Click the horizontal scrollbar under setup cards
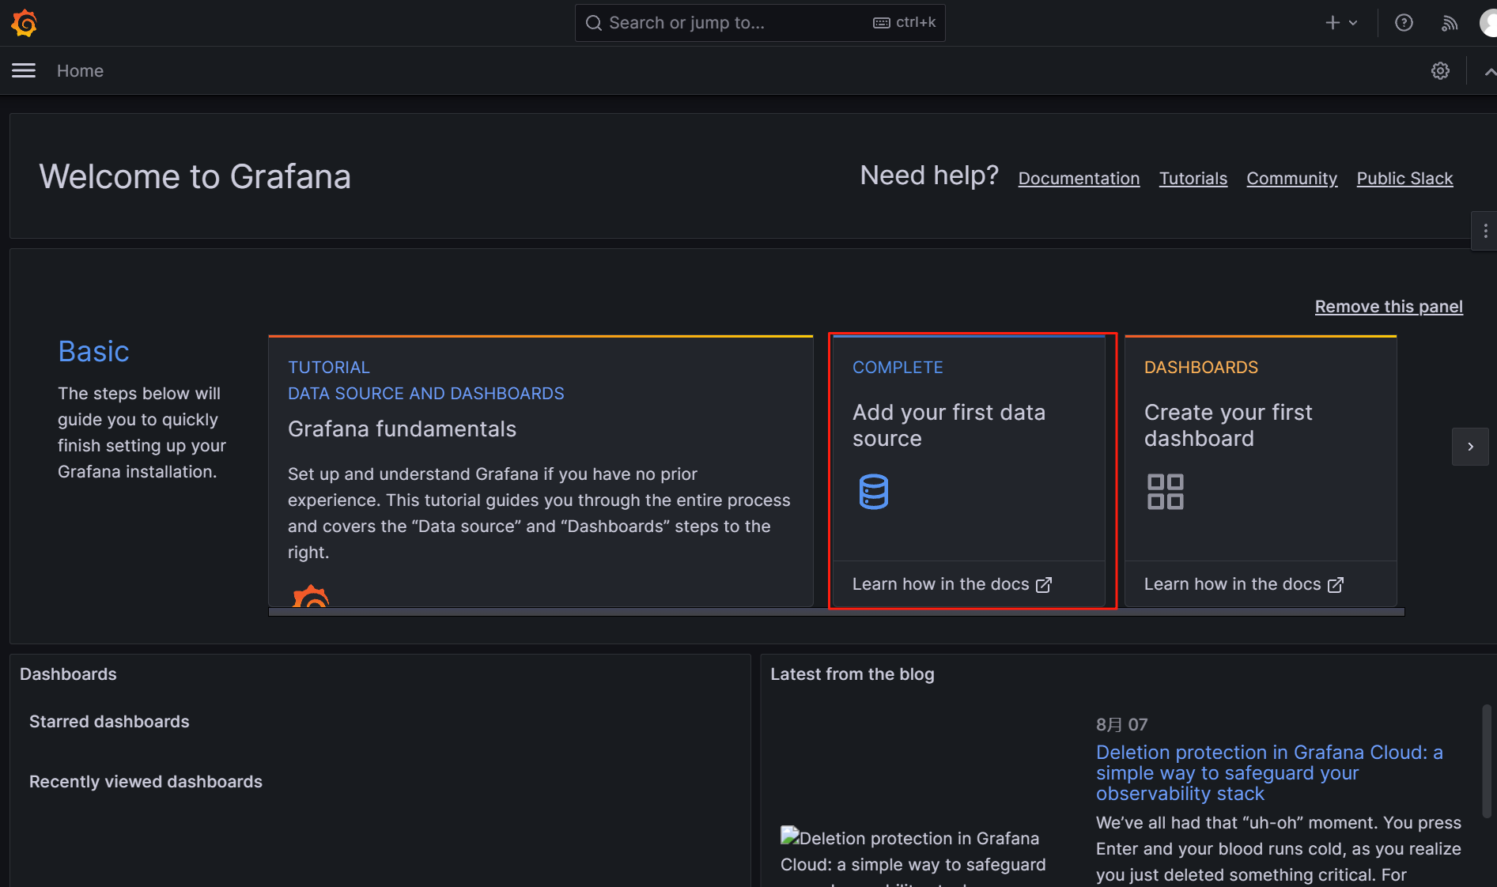Viewport: 1497px width, 887px height. tap(837, 611)
